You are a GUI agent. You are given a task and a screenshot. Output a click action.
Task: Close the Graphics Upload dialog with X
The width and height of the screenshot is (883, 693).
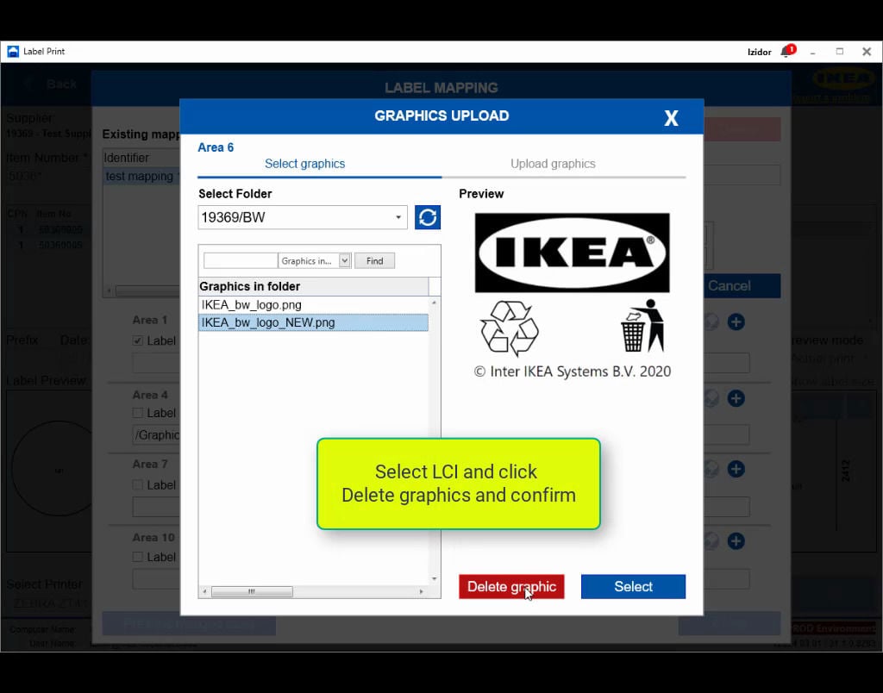point(671,118)
